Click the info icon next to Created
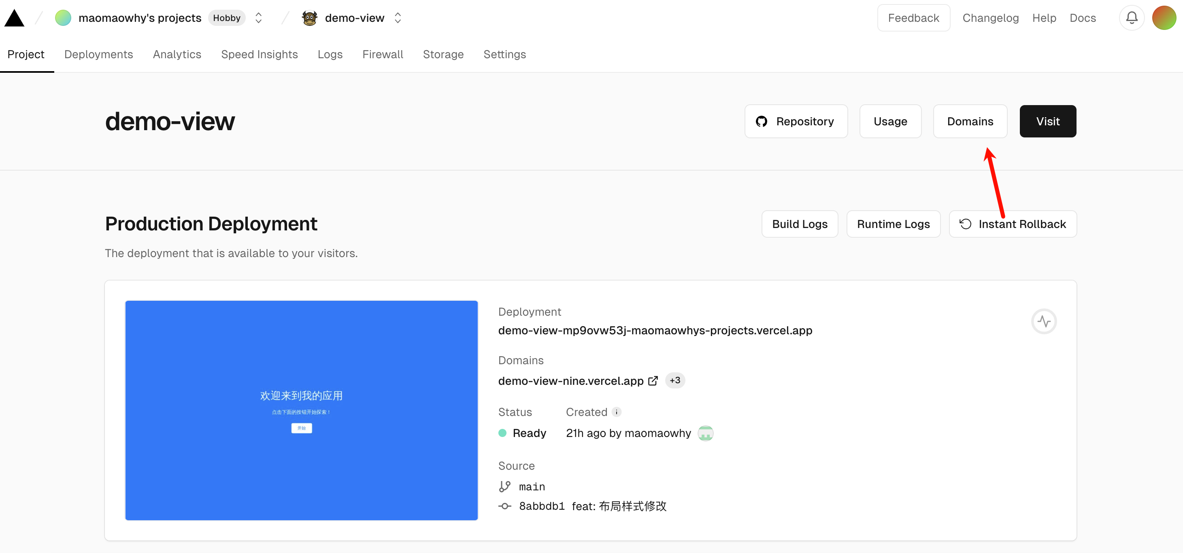 pyautogui.click(x=616, y=412)
